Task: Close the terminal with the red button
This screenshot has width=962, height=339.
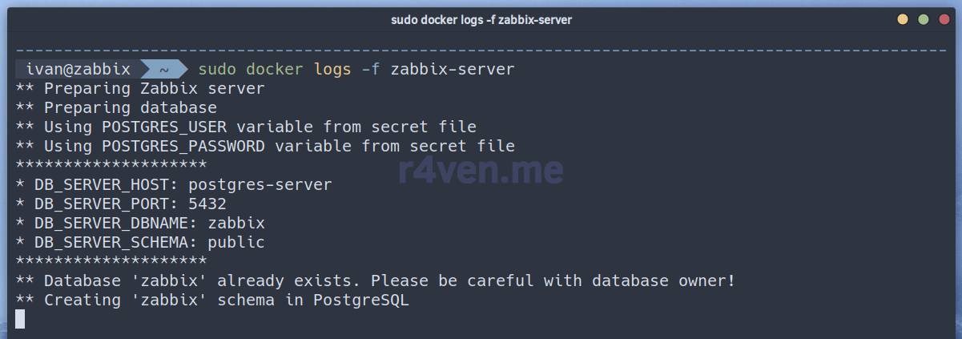Action: (944, 19)
